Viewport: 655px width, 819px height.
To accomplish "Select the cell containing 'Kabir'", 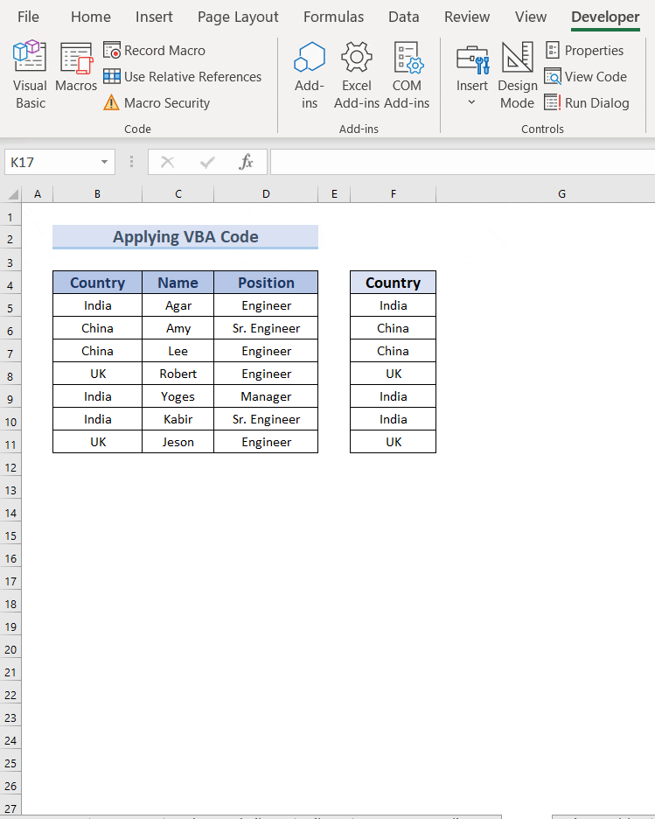I will tap(178, 419).
